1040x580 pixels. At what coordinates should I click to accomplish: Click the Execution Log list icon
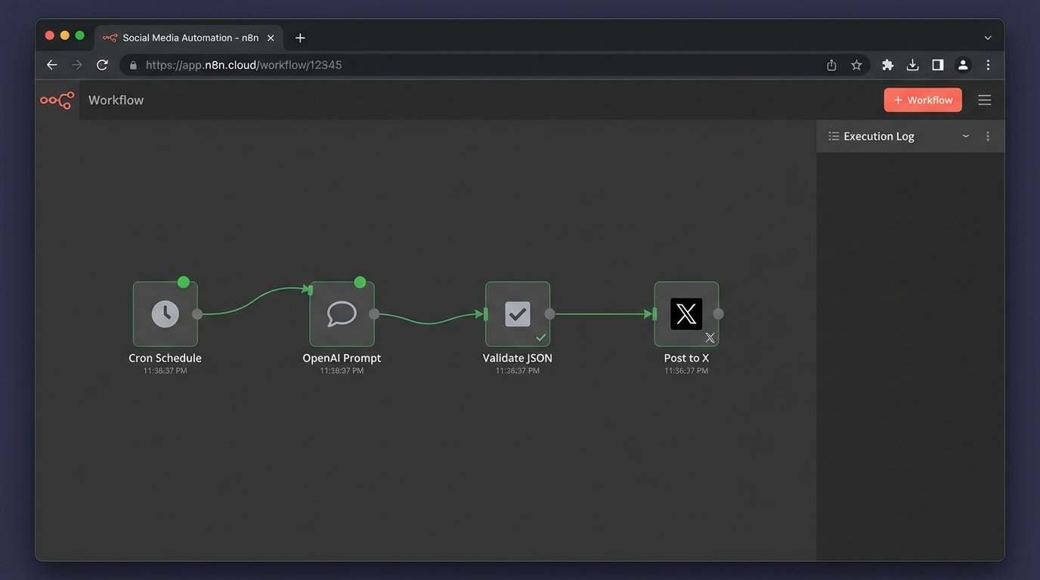pos(833,136)
